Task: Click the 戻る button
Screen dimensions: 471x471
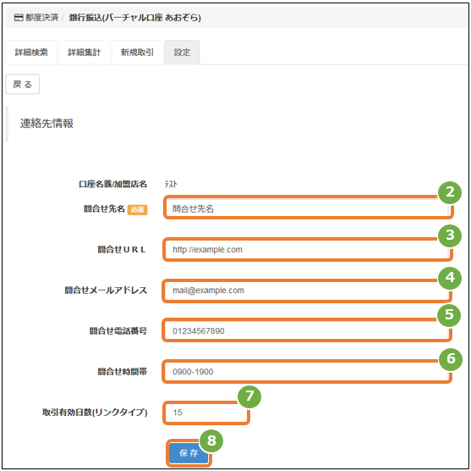Action: coord(23,84)
